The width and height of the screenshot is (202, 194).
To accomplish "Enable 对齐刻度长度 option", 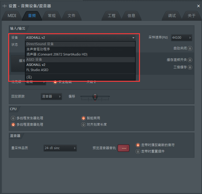I will (83, 124).
